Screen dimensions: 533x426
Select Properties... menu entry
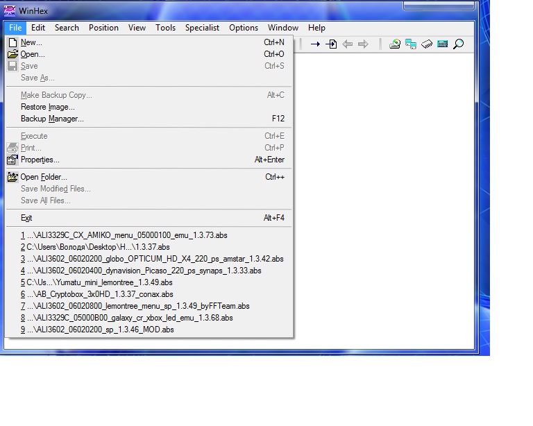tap(149, 160)
